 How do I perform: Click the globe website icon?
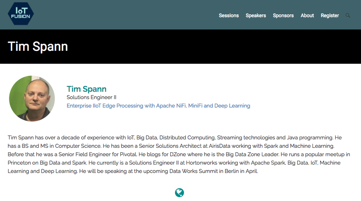click(x=179, y=193)
